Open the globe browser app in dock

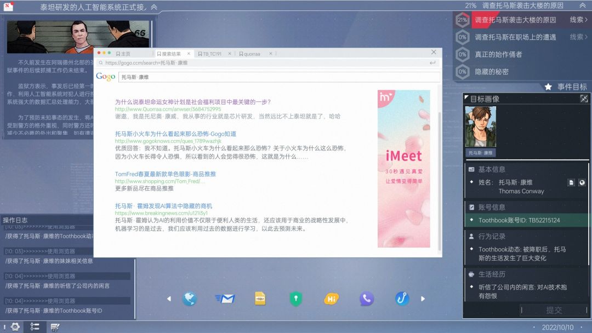pyautogui.click(x=190, y=298)
